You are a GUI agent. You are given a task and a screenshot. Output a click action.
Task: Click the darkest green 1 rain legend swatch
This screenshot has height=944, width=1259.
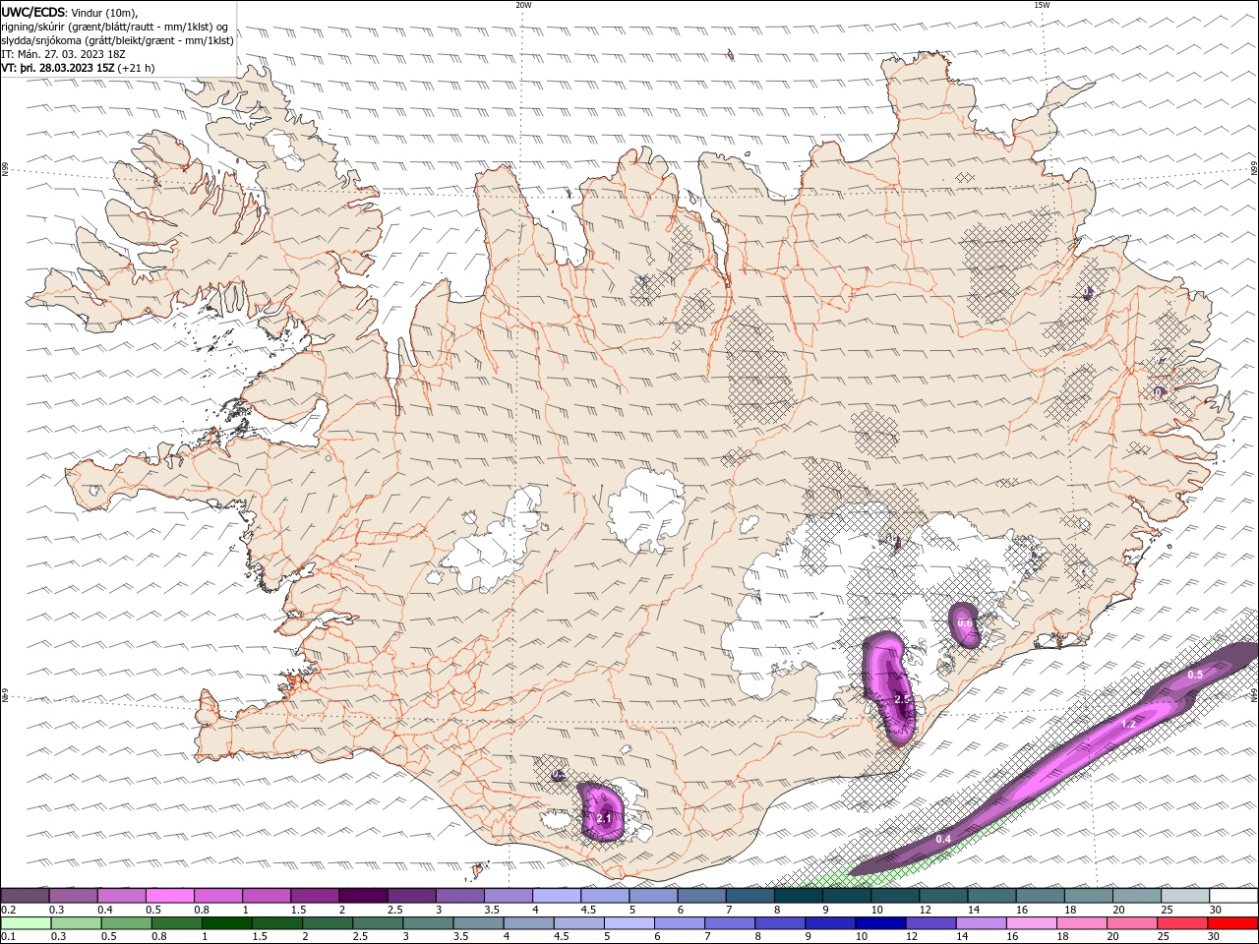(226, 923)
